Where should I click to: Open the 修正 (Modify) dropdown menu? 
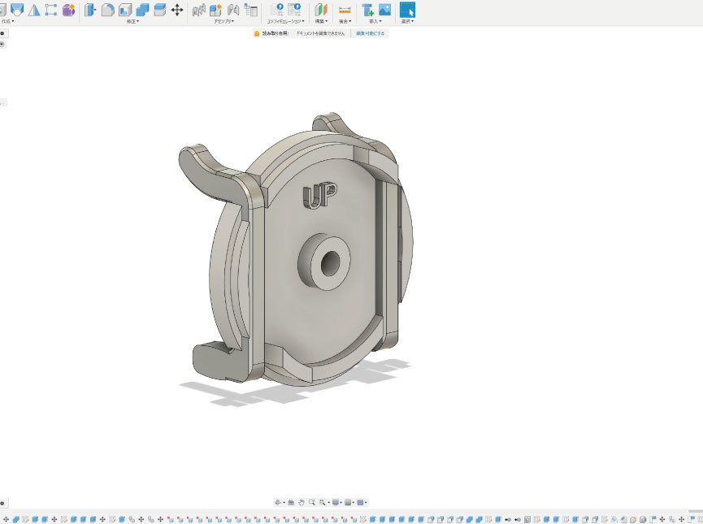132,21
